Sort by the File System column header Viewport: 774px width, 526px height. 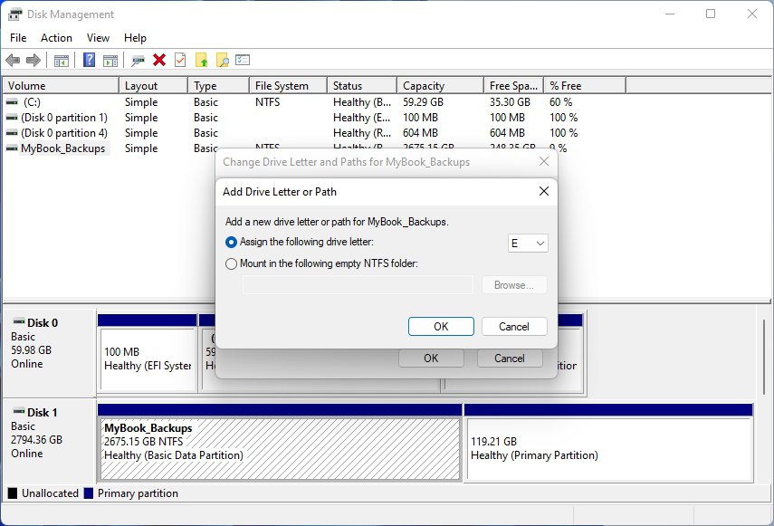[289, 85]
